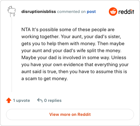Click the line "gets you to help them"
The image size is (140, 126).
coord(73,44)
